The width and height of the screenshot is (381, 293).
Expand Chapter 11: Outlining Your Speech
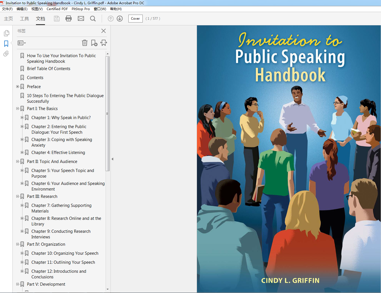(x=22, y=262)
